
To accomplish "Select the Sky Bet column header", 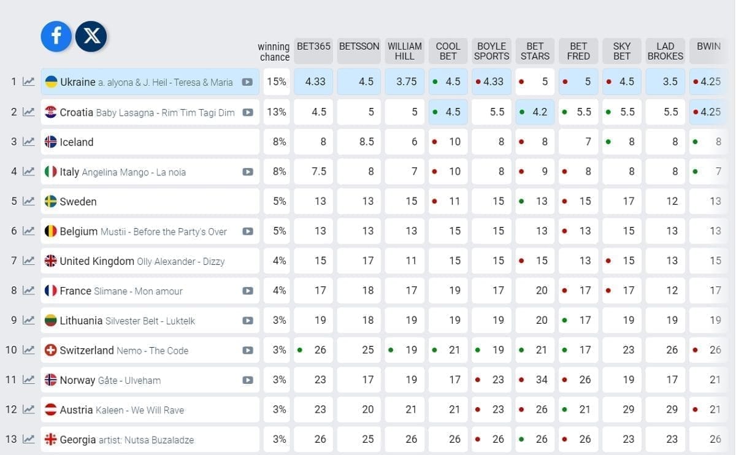I will click(622, 51).
